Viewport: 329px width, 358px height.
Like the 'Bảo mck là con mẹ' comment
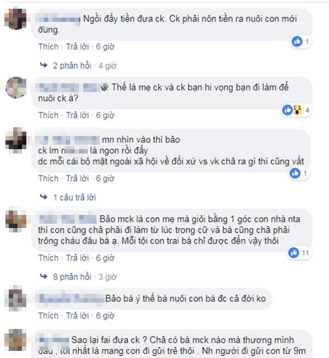(48, 258)
